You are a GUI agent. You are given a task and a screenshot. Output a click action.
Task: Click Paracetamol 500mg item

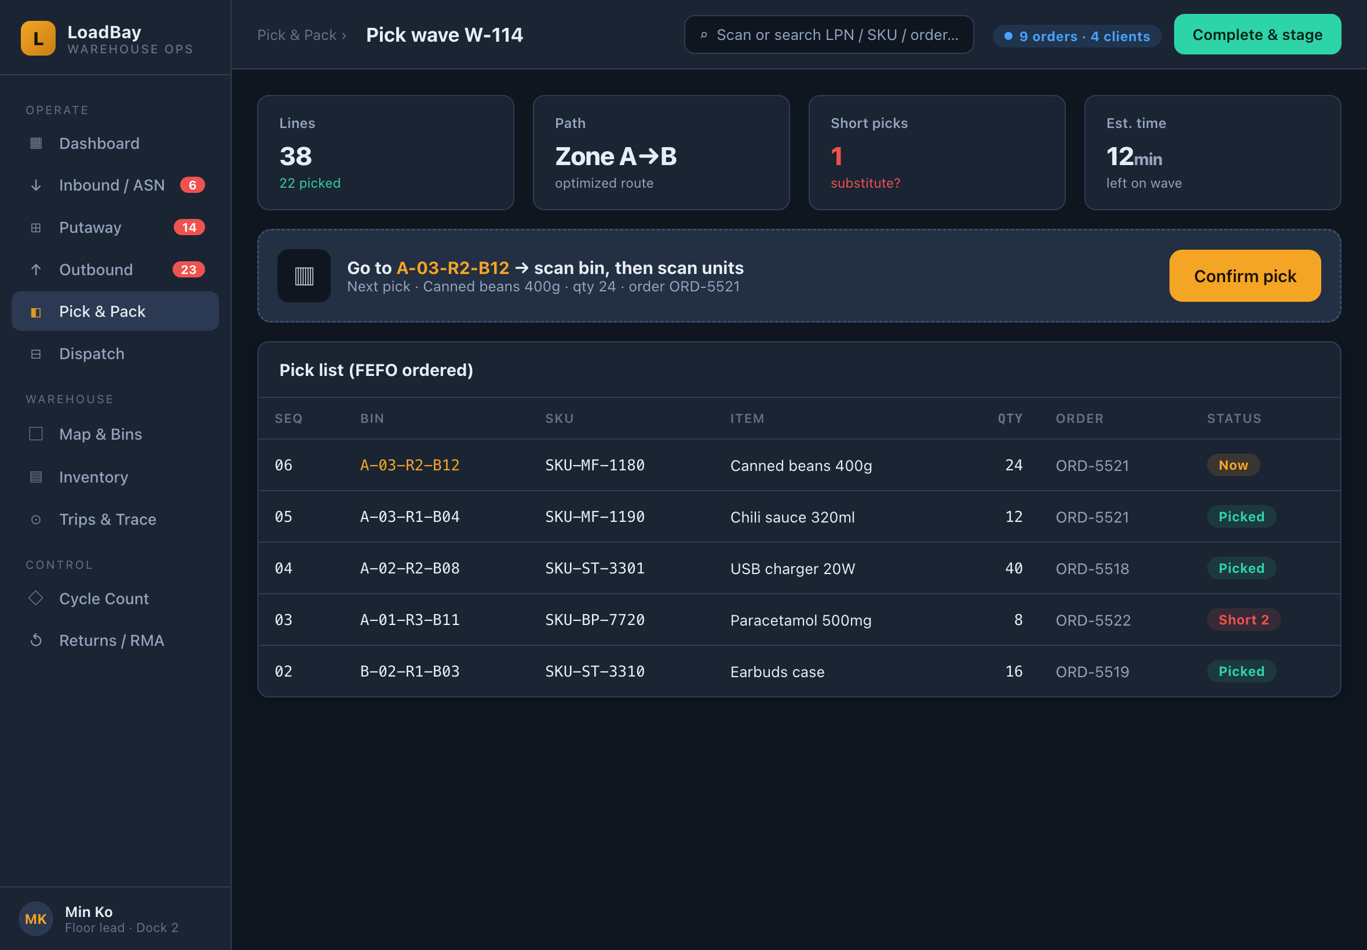pos(801,620)
